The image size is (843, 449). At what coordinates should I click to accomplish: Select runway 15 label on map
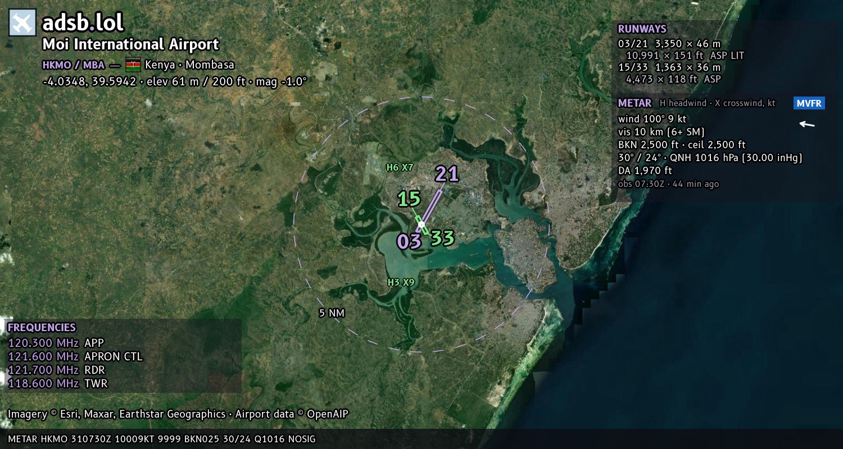pos(409,199)
